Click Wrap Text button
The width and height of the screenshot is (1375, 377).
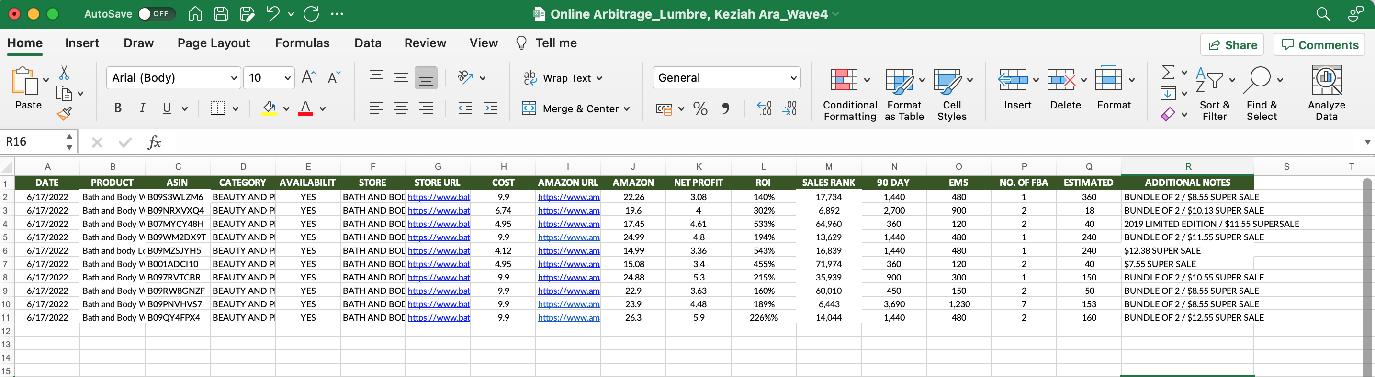563,78
